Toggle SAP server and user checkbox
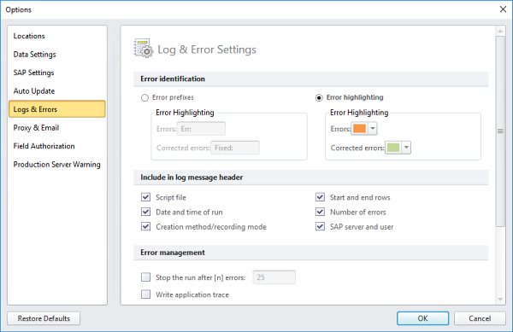The image size is (513, 332). [x=320, y=226]
